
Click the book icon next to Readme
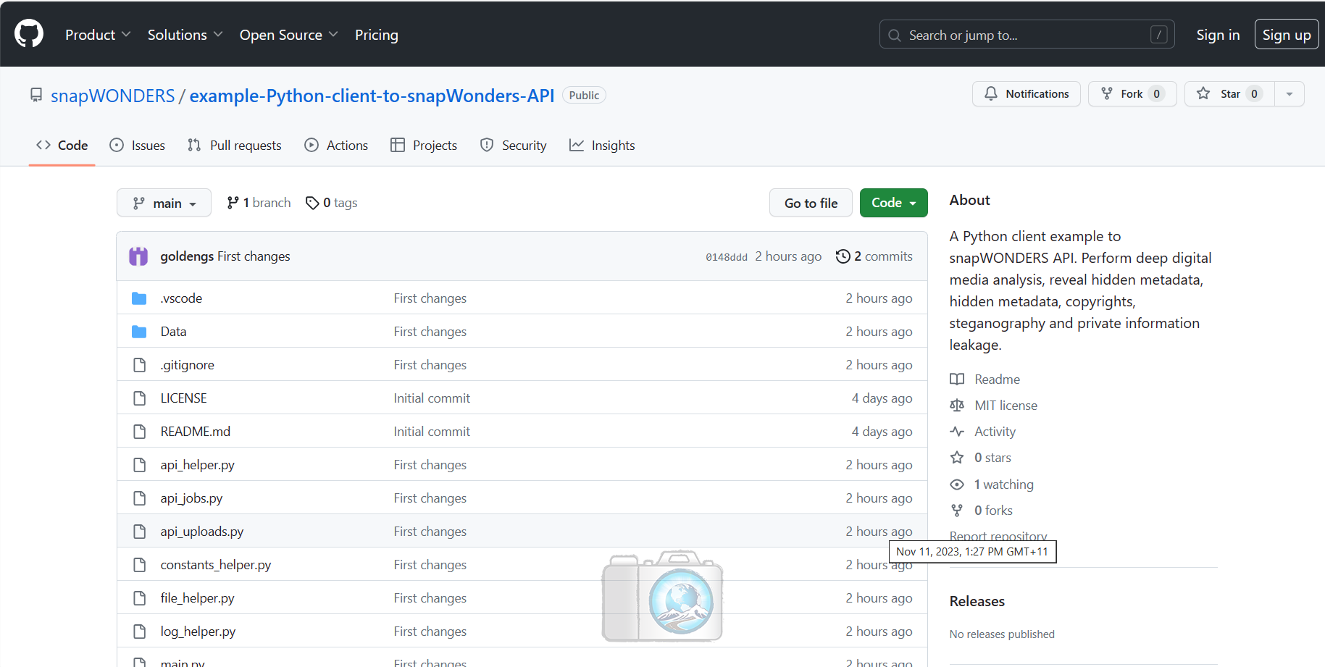click(957, 379)
